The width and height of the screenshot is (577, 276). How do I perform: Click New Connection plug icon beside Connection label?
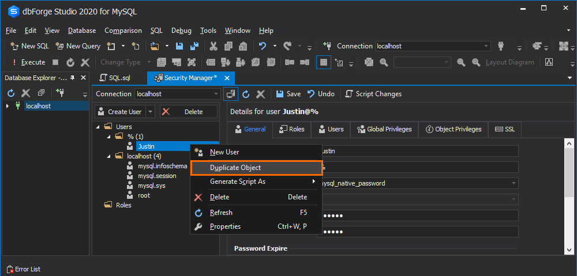[x=327, y=46]
